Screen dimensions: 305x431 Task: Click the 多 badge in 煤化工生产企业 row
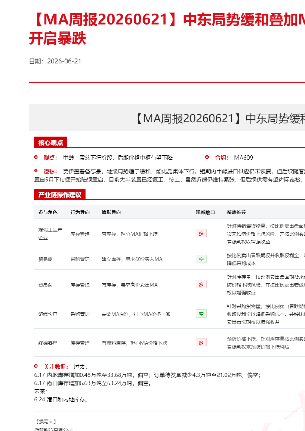tap(201, 233)
